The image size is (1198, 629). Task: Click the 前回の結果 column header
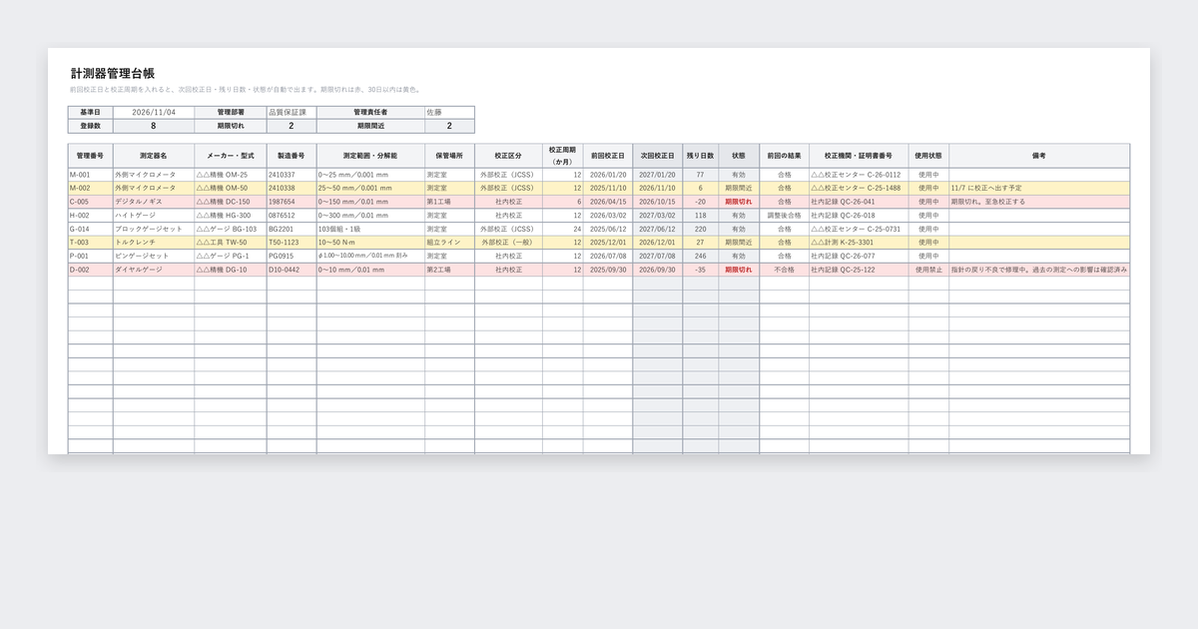(784, 156)
